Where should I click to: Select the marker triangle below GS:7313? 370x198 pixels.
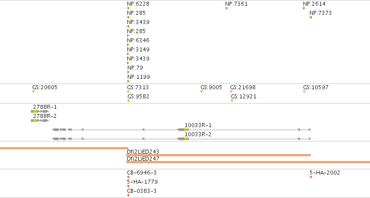[x=128, y=92]
